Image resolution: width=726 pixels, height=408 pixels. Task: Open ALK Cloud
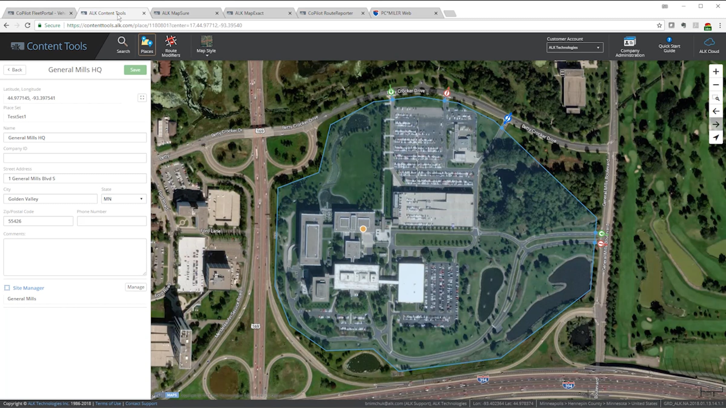click(x=709, y=46)
